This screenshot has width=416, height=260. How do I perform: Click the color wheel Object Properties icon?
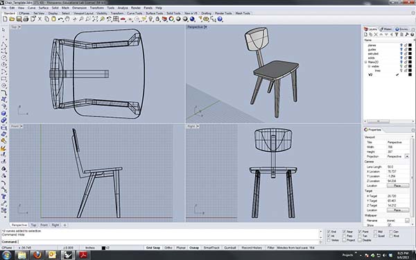point(171,19)
